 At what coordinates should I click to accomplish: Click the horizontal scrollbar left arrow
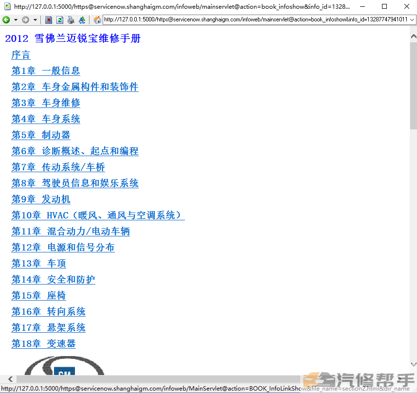point(10,379)
